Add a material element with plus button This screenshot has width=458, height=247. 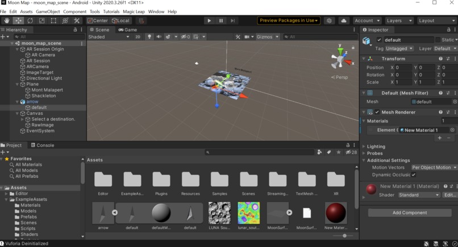[440, 138]
